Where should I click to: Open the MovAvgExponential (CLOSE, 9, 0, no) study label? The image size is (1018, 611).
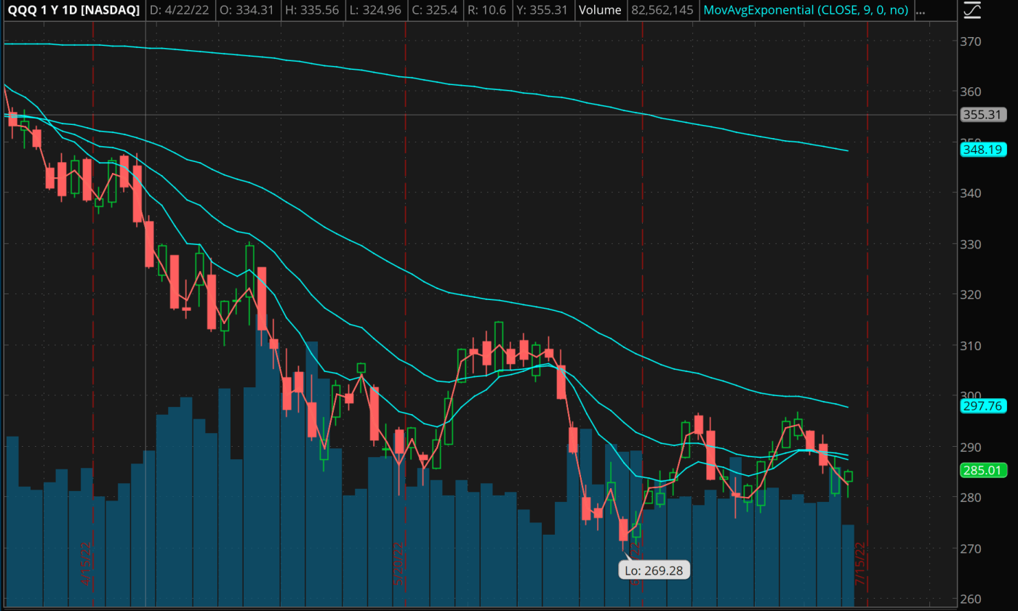(x=806, y=11)
